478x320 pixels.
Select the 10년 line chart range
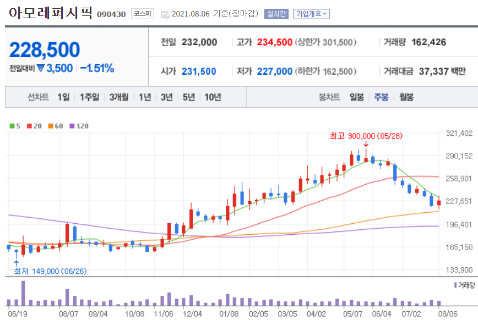(213, 97)
